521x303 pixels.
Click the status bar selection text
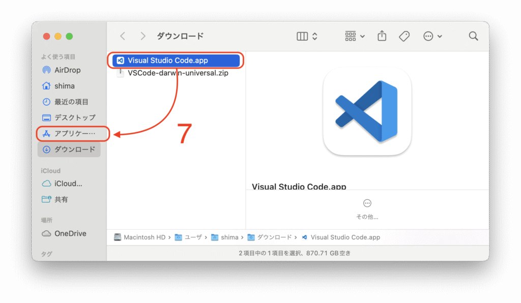pos(295,253)
